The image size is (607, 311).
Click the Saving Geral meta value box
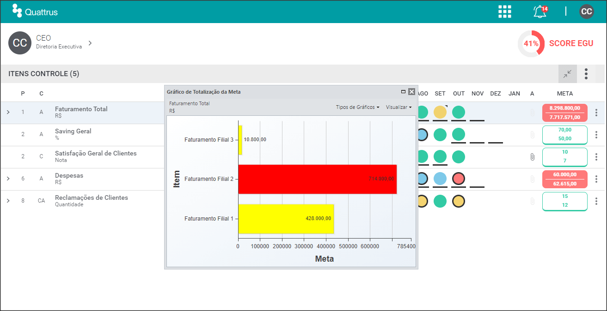[565, 134]
